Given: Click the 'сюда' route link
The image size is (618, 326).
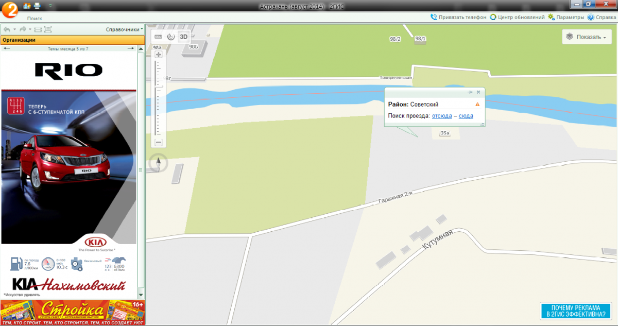Looking at the screenshot, I should [x=466, y=116].
